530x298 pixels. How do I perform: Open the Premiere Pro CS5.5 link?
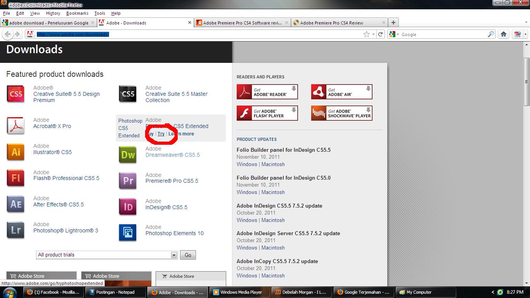[172, 181]
